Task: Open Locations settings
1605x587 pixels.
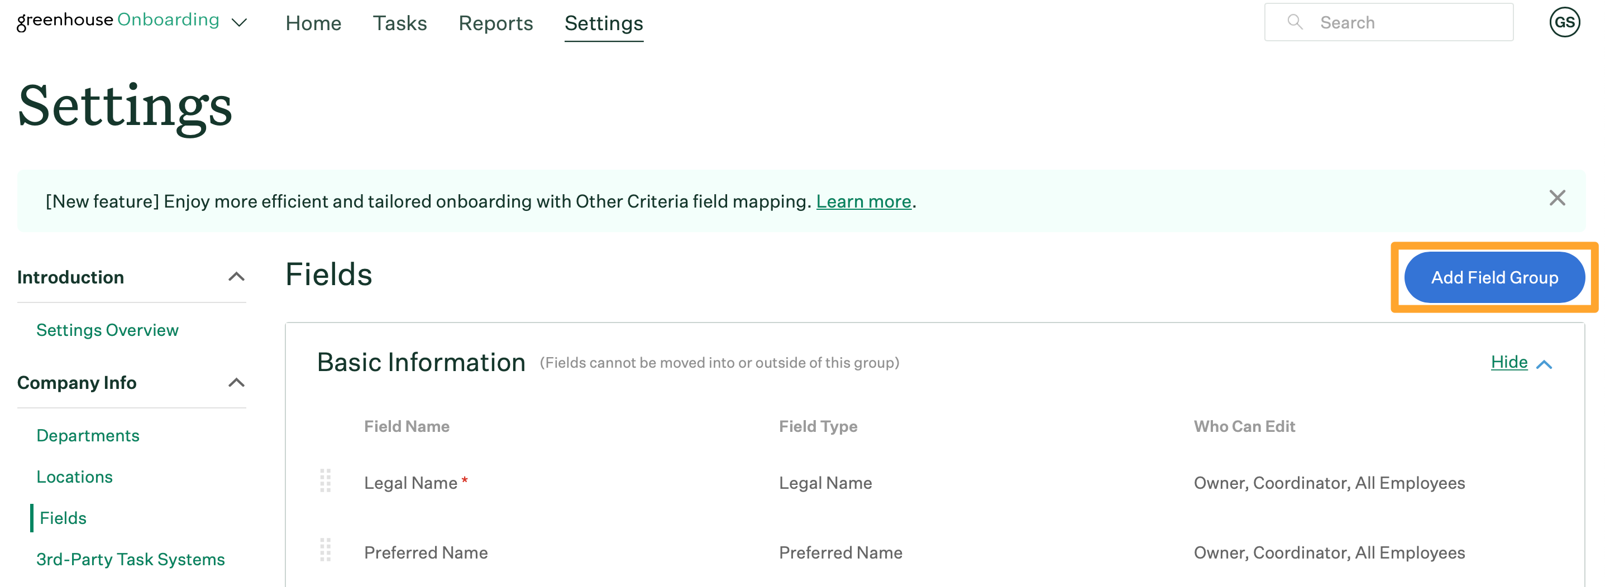Action: point(75,477)
